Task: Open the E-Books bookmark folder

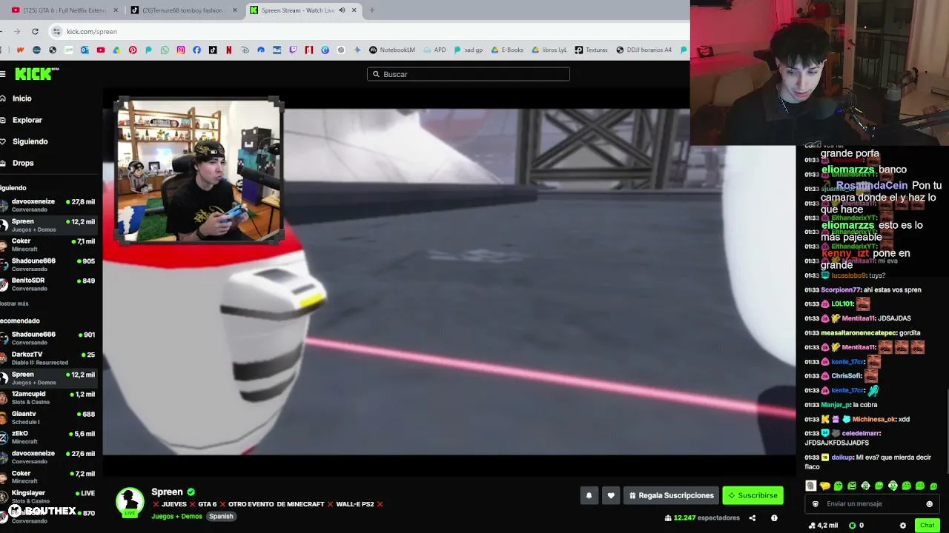Action: pyautogui.click(x=507, y=50)
